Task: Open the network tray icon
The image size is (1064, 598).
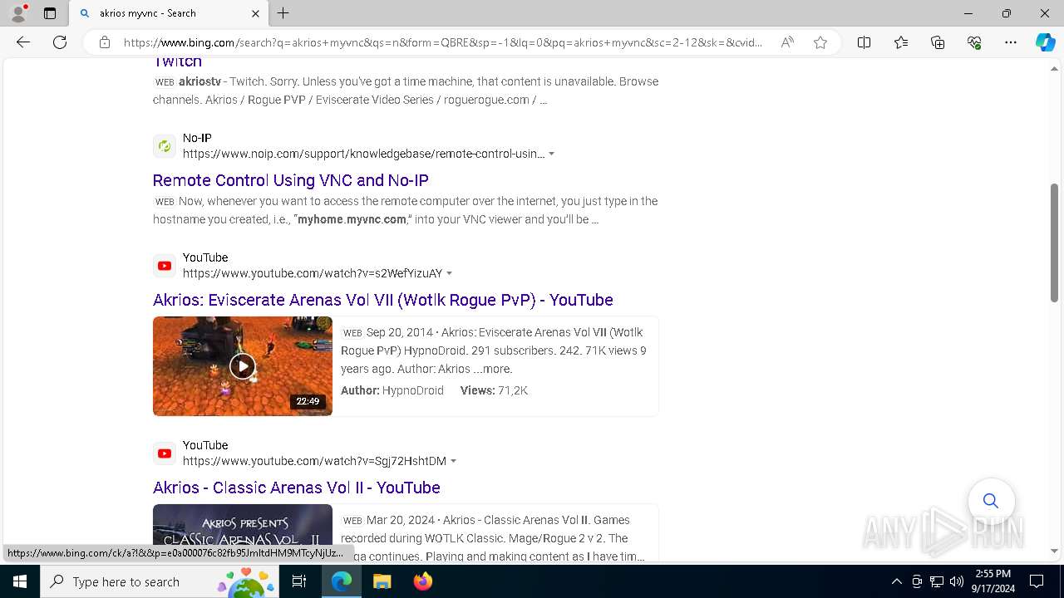Action: click(937, 581)
